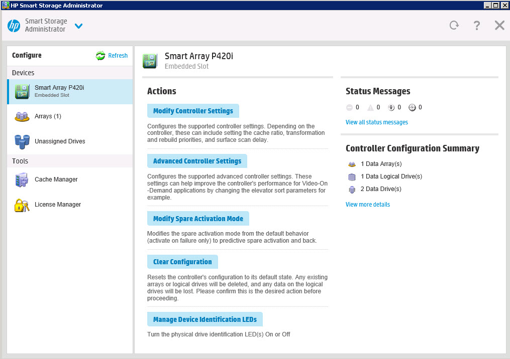The height and width of the screenshot is (359, 510).
Task: Click the Data Logical Drive(s) summary icon
Action: 352,177
